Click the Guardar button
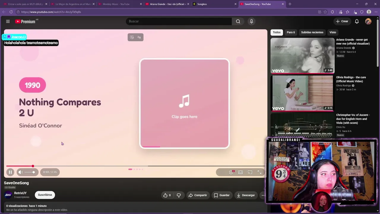380x214 pixels. (x=222, y=195)
